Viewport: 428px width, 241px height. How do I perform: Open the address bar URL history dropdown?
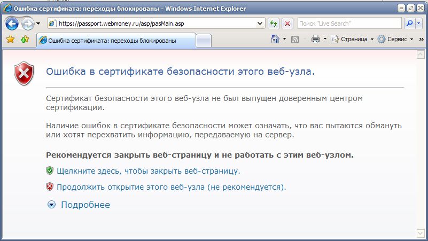(260, 24)
